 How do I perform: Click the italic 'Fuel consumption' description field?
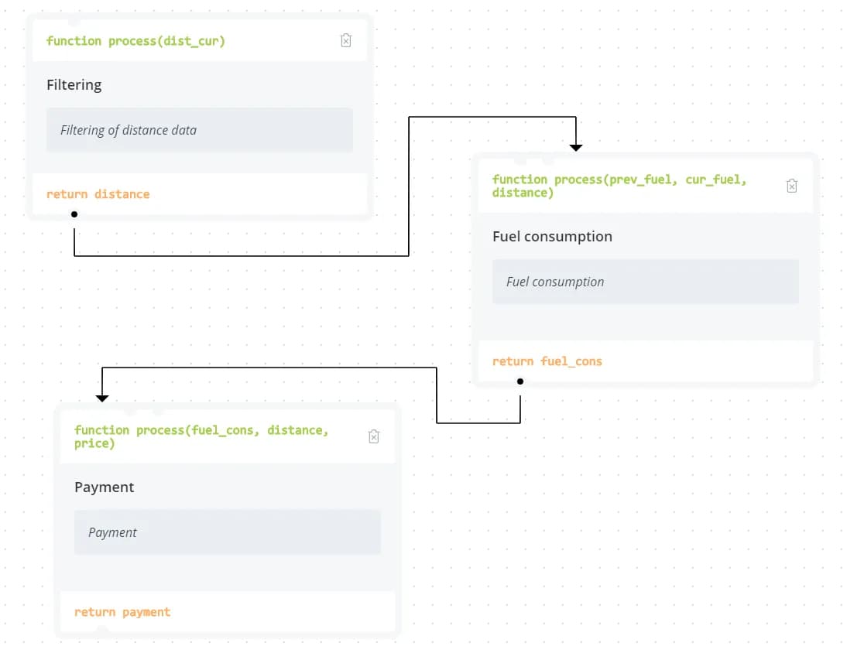click(x=645, y=282)
